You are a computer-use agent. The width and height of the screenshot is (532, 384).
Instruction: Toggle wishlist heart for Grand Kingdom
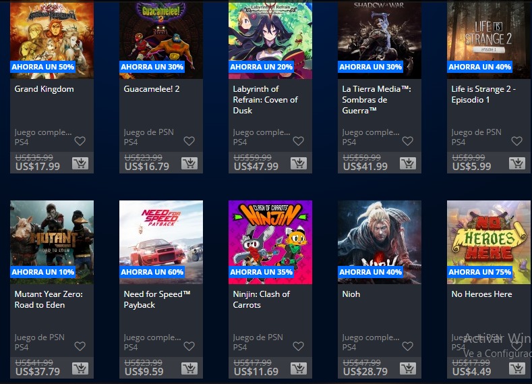(80, 141)
